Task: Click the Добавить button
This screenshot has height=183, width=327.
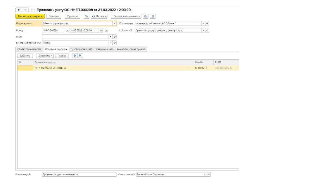Action: click(25, 55)
